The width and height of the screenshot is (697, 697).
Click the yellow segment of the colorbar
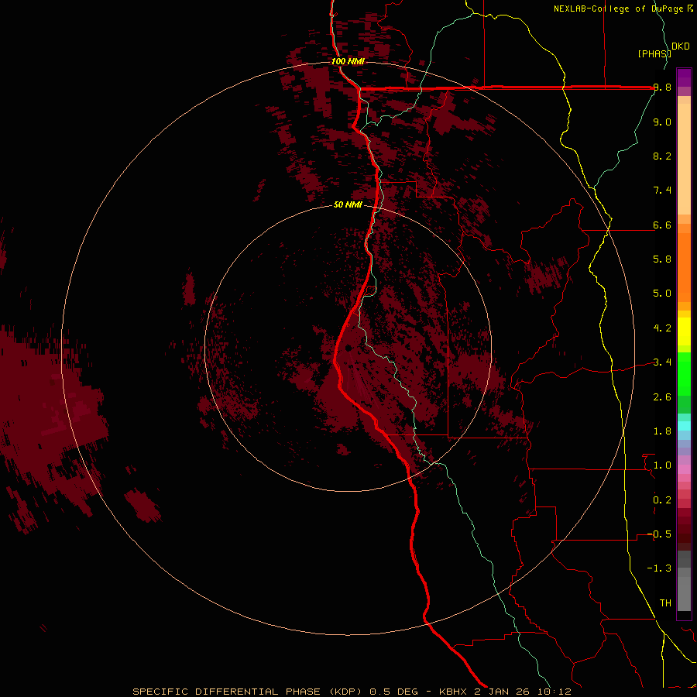pos(684,331)
